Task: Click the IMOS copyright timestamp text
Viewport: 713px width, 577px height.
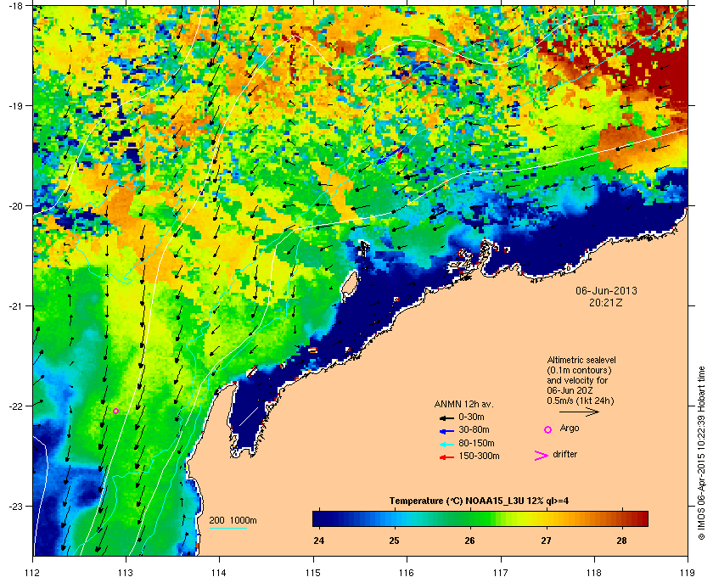Action: (701, 454)
